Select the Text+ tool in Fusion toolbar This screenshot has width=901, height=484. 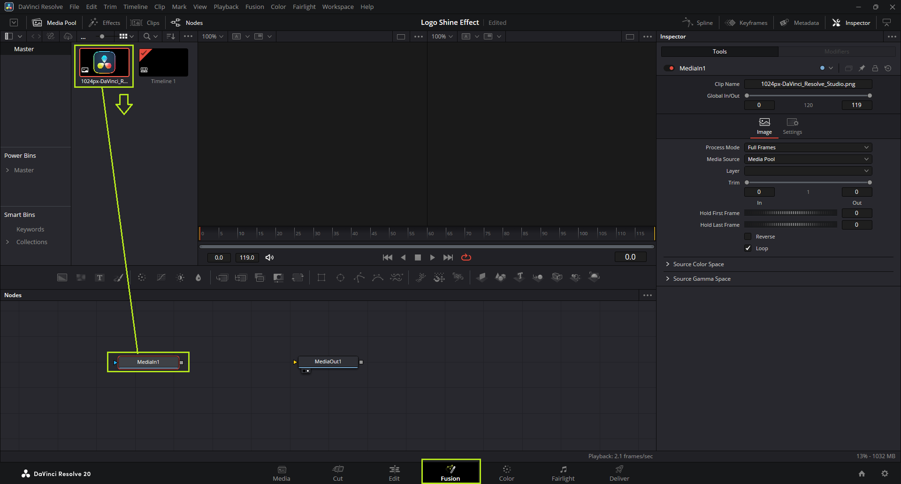click(99, 277)
